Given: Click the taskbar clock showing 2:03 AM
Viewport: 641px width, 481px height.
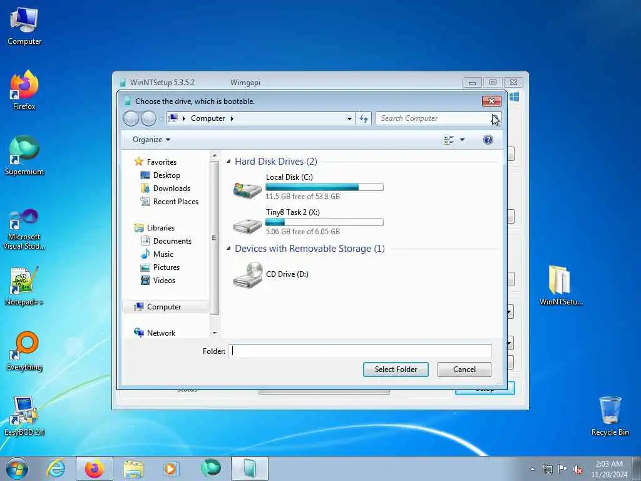Looking at the screenshot, I should tap(608, 469).
